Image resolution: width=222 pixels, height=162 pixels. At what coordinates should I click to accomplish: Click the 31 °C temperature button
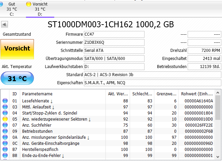point(17,78)
